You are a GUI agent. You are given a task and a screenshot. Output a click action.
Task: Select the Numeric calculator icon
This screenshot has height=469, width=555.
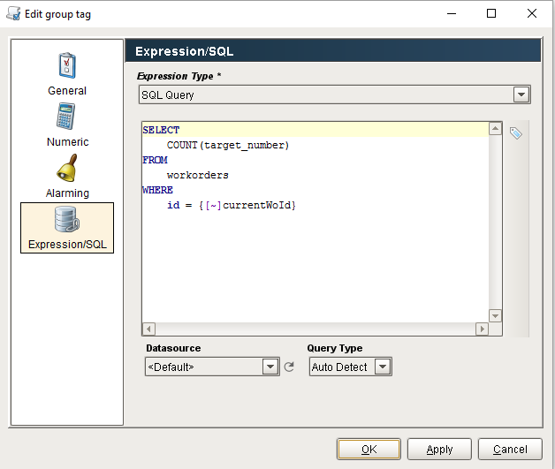click(65, 116)
